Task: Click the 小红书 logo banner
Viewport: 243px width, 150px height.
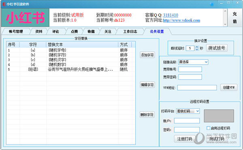Action: pos(25,18)
